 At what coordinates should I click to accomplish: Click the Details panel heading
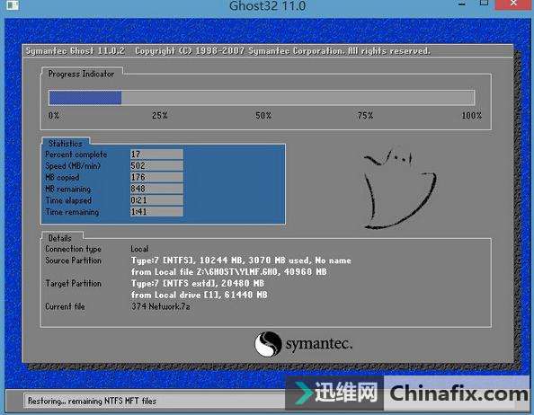[60, 238]
